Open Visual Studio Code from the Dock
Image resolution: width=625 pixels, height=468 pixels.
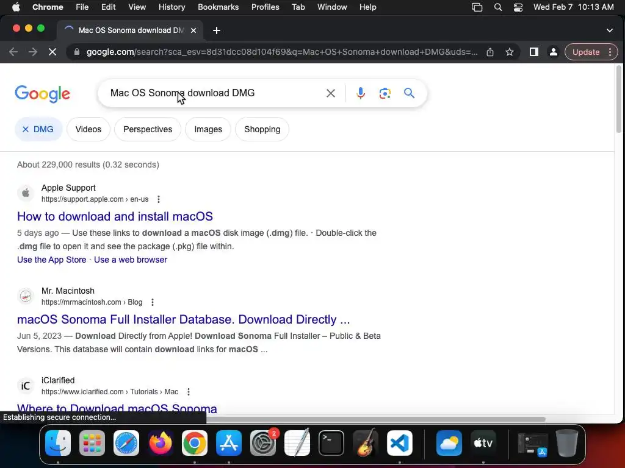[x=399, y=443]
